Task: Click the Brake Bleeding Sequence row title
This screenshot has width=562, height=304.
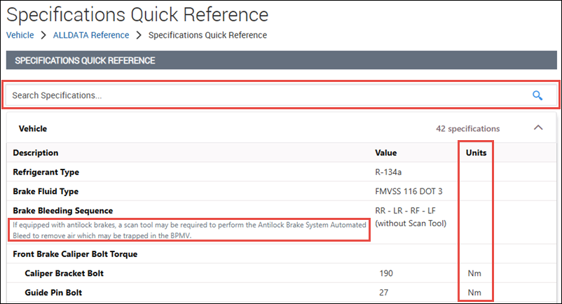Action: 63,210
